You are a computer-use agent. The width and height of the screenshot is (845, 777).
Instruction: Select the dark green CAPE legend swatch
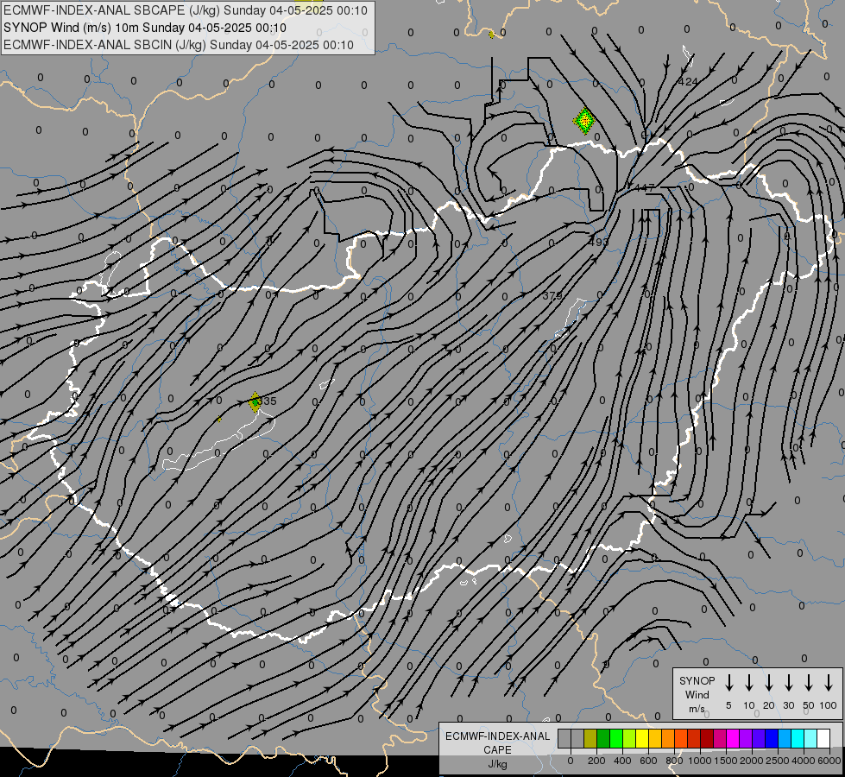(x=603, y=738)
